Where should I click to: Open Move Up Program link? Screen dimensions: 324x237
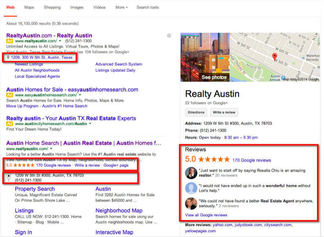(22, 106)
